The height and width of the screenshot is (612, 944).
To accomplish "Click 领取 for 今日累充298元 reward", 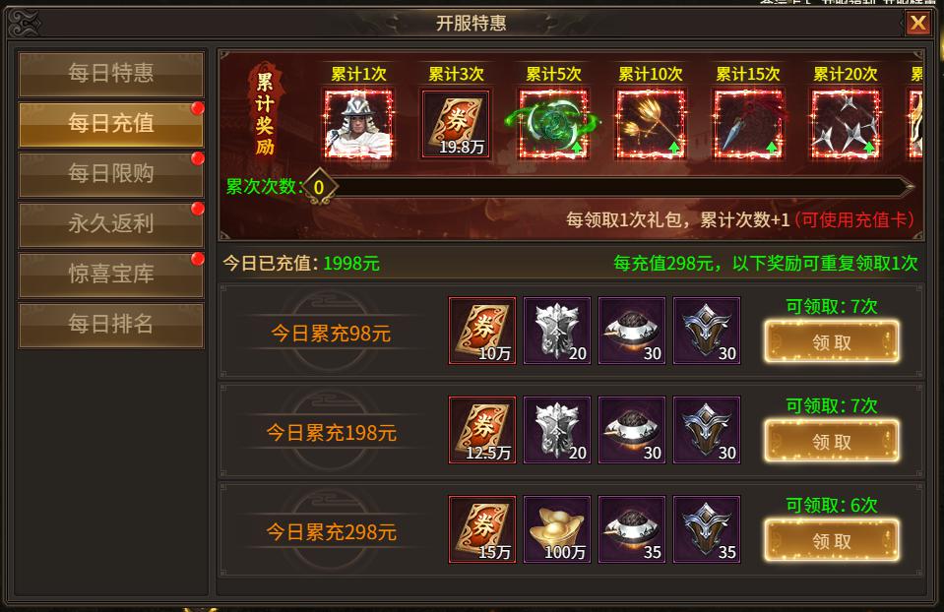I will pyautogui.click(x=832, y=540).
